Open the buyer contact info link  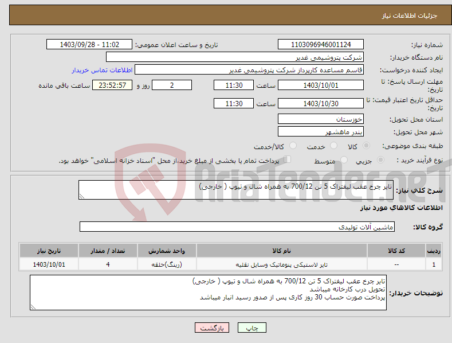102,70
